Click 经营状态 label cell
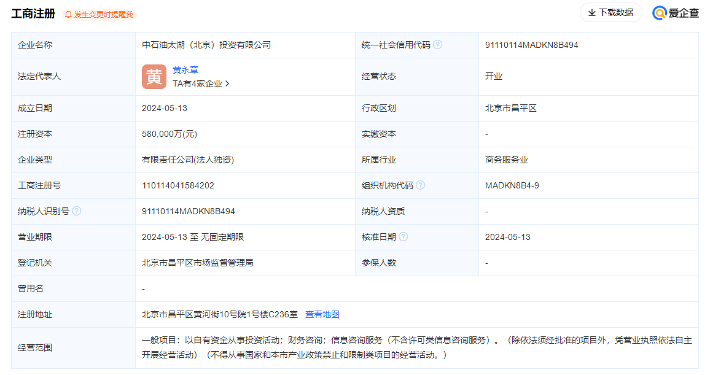 click(x=417, y=76)
